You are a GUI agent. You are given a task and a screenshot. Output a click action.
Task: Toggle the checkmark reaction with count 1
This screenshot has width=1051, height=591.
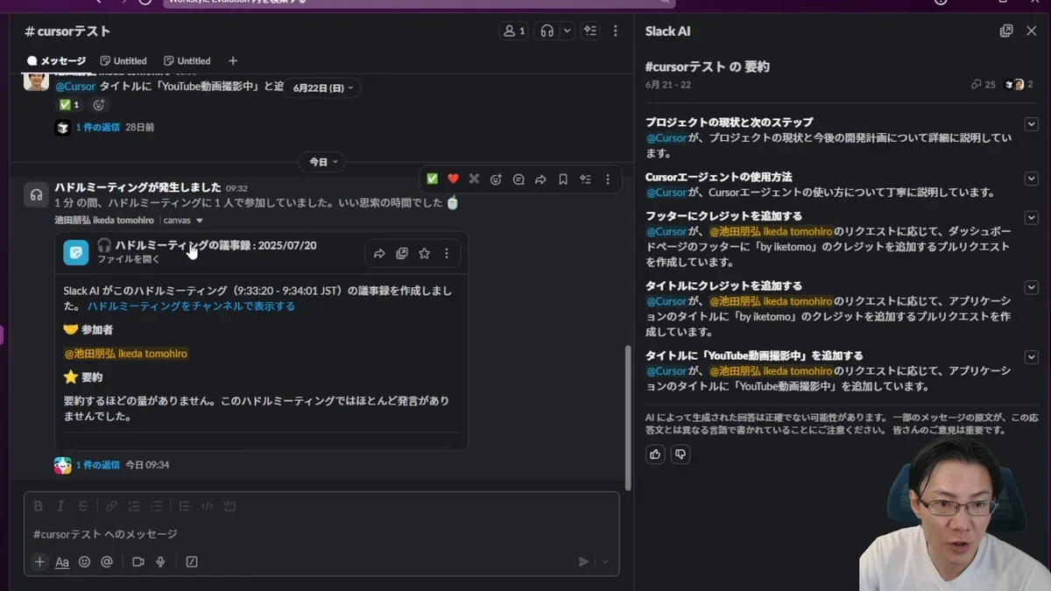click(69, 105)
